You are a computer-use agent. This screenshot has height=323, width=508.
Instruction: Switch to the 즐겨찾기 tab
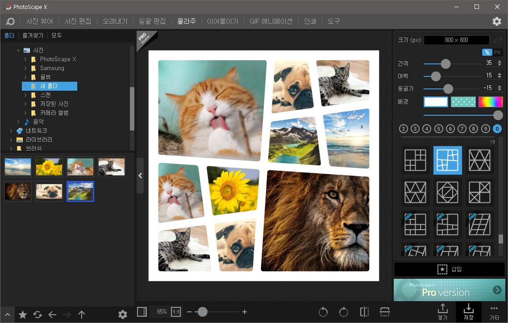tap(33, 35)
